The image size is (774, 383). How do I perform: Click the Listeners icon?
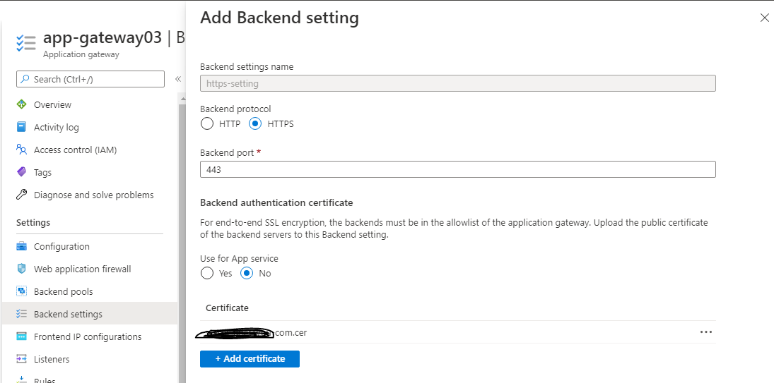pos(21,359)
